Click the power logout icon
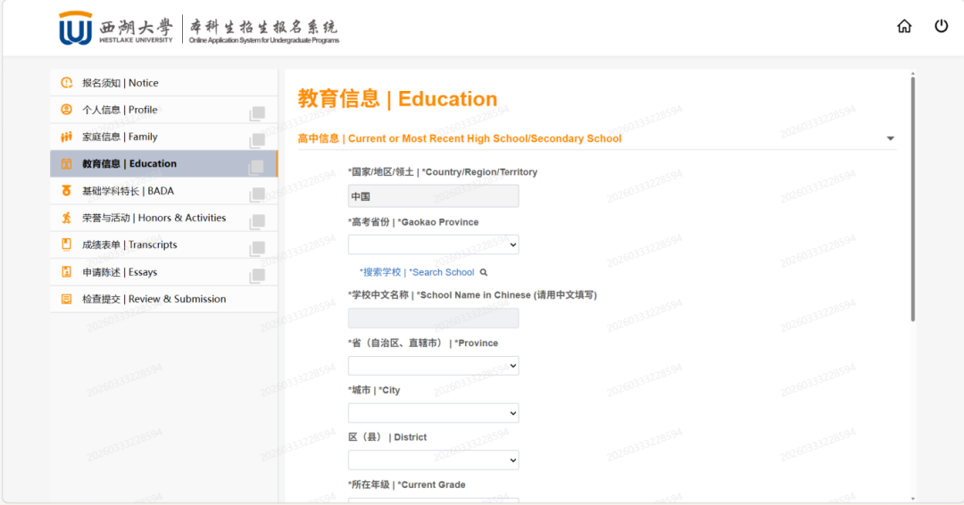 click(942, 26)
